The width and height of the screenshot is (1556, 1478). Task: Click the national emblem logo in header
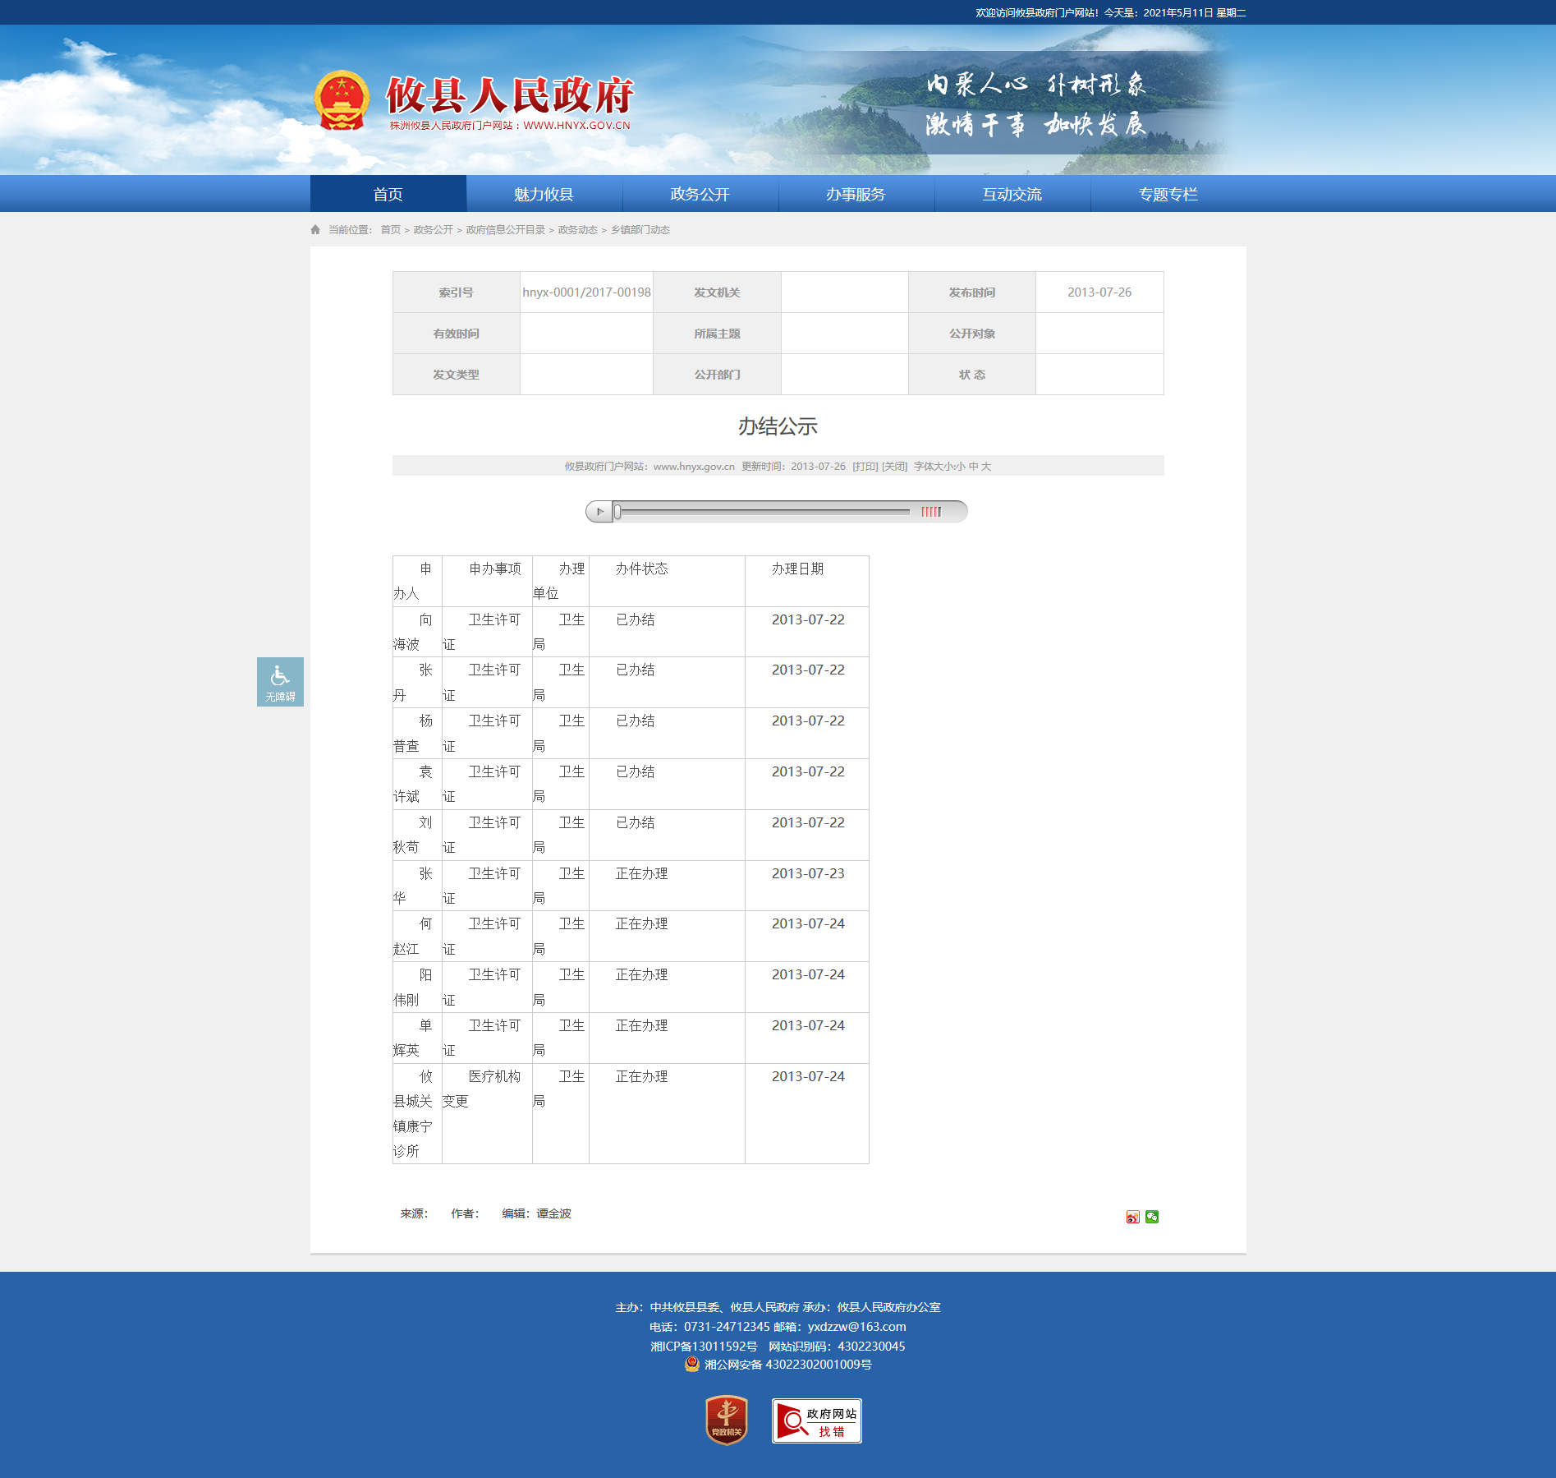point(342,100)
